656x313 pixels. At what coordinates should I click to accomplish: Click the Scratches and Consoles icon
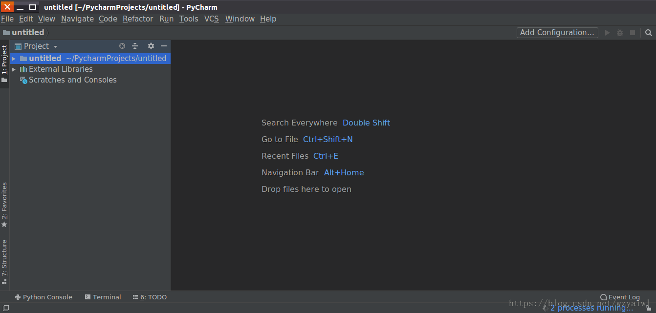click(x=23, y=80)
